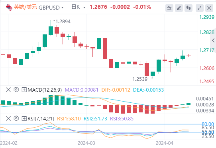Click the high label 1.2894

[63, 22]
